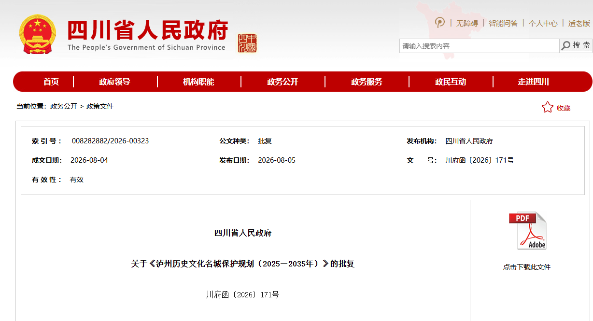Click the star favorite icon

pyautogui.click(x=547, y=108)
